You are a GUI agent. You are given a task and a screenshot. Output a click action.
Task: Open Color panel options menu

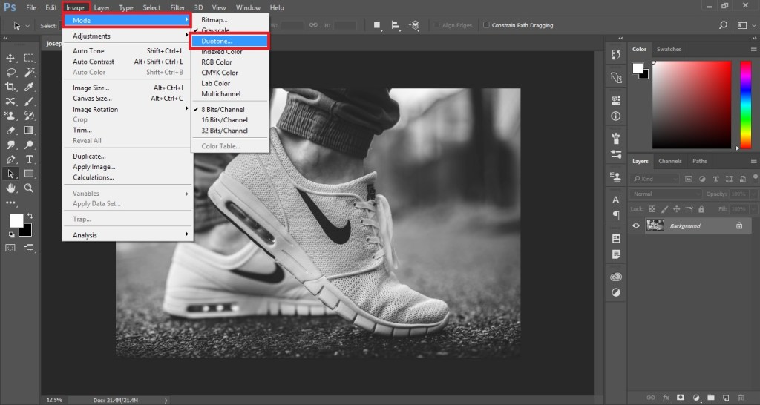point(754,50)
